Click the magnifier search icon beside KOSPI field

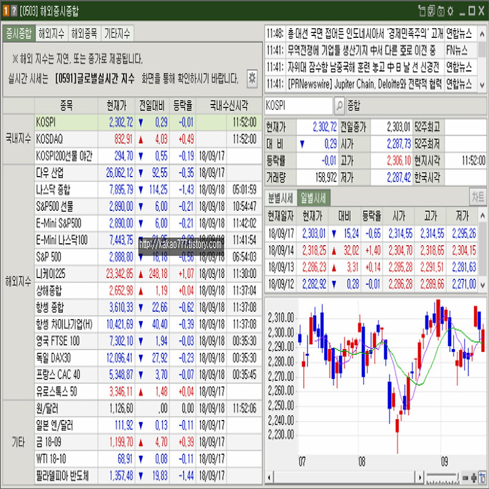(339, 106)
